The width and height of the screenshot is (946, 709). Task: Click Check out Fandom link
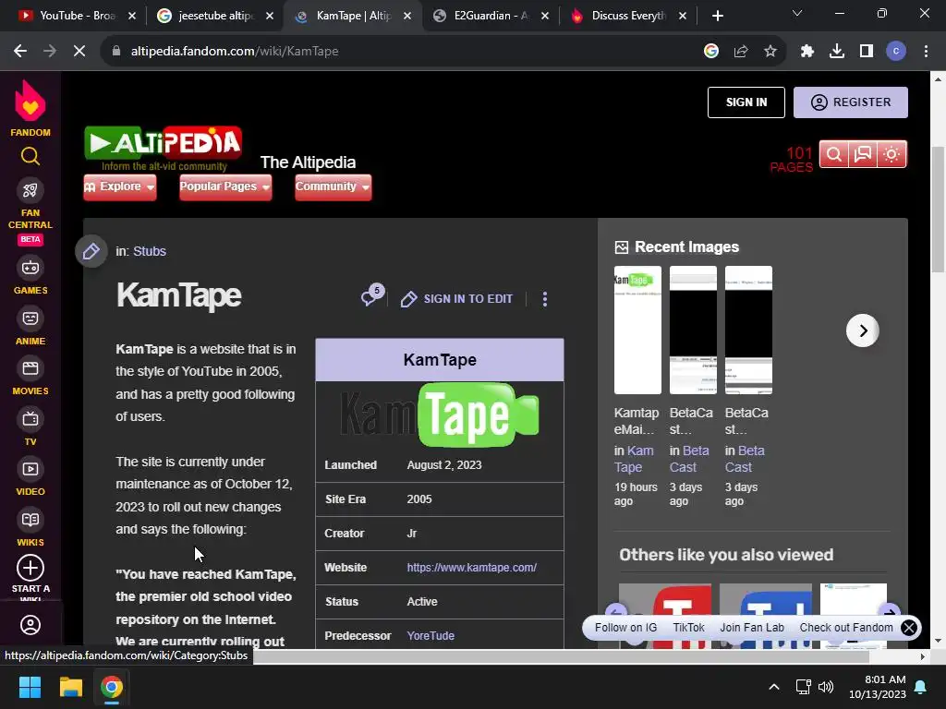click(846, 628)
